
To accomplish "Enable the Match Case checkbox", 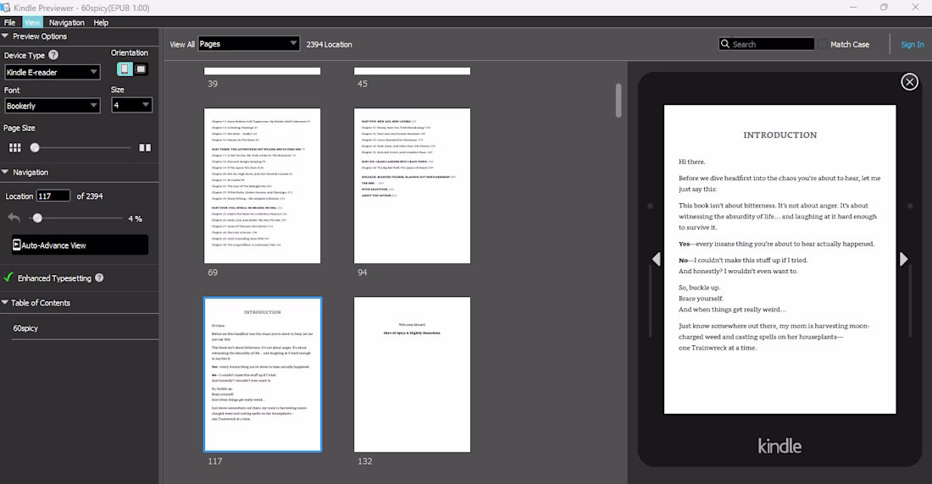I will coord(823,44).
